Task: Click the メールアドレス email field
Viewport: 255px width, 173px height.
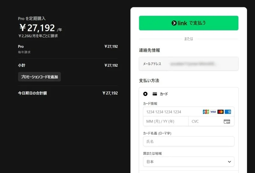Action: coord(189,64)
